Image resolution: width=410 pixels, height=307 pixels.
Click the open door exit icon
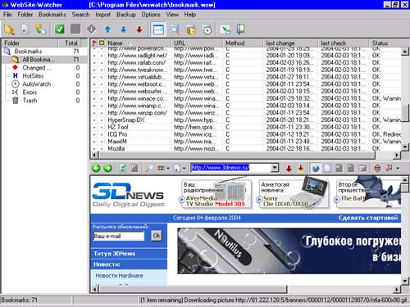coord(241,29)
